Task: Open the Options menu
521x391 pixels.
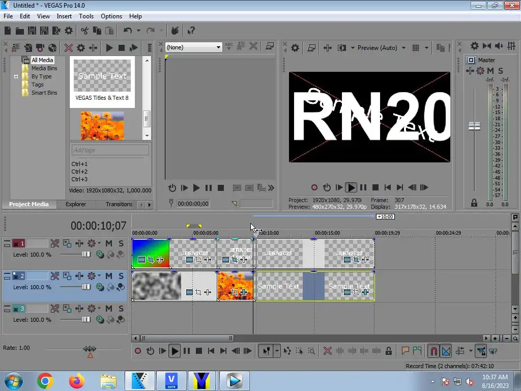Action: pyautogui.click(x=111, y=16)
